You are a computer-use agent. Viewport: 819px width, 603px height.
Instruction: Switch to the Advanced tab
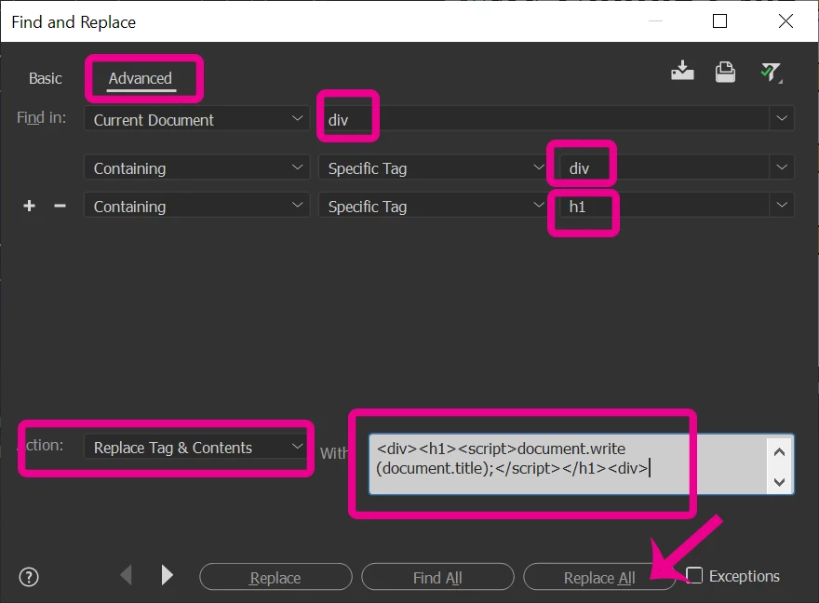[x=140, y=78]
